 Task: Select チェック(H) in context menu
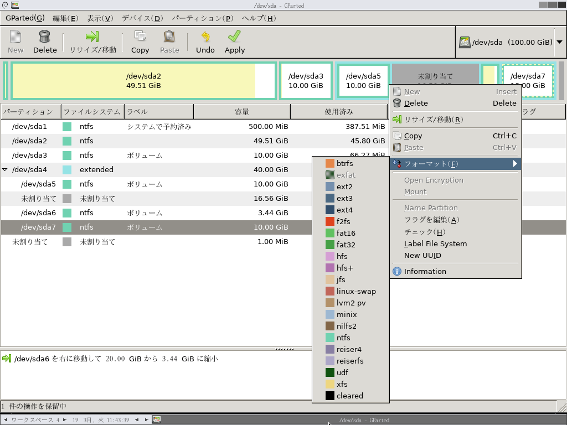tap(455, 232)
